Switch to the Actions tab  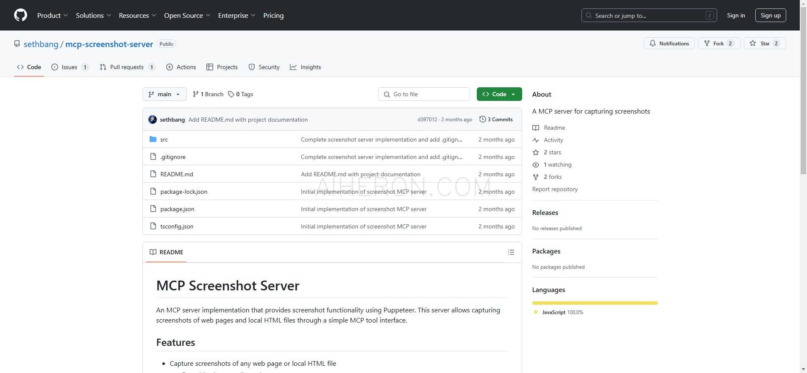(181, 67)
